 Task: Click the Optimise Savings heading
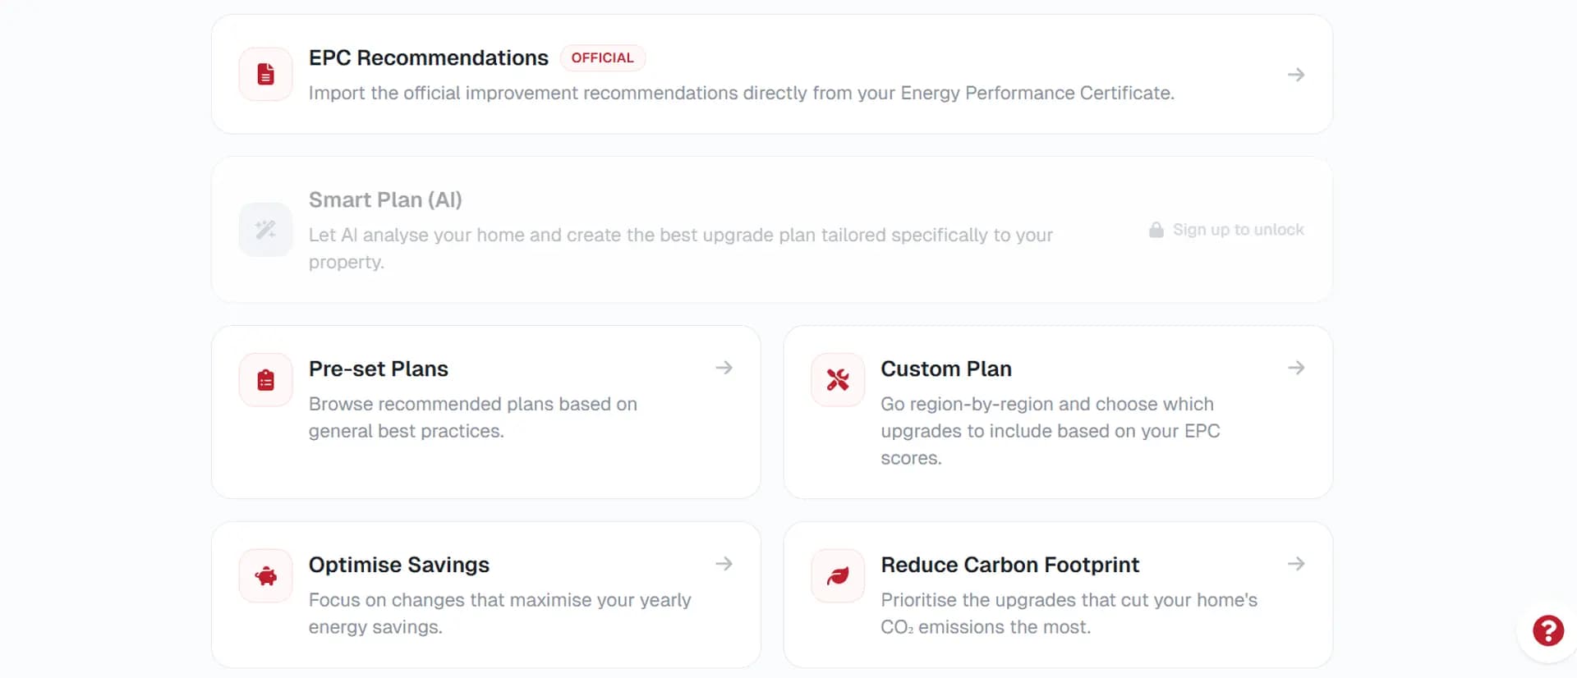pos(398,566)
